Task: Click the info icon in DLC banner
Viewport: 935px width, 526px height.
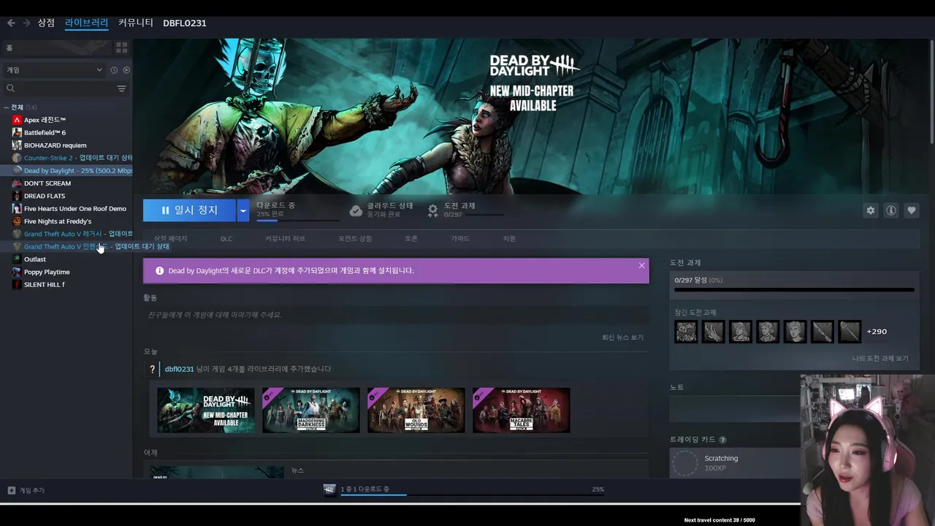Action: 159,270
